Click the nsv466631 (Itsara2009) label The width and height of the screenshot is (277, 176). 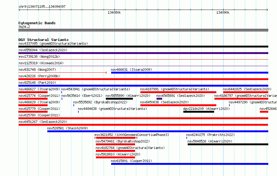click(131, 70)
